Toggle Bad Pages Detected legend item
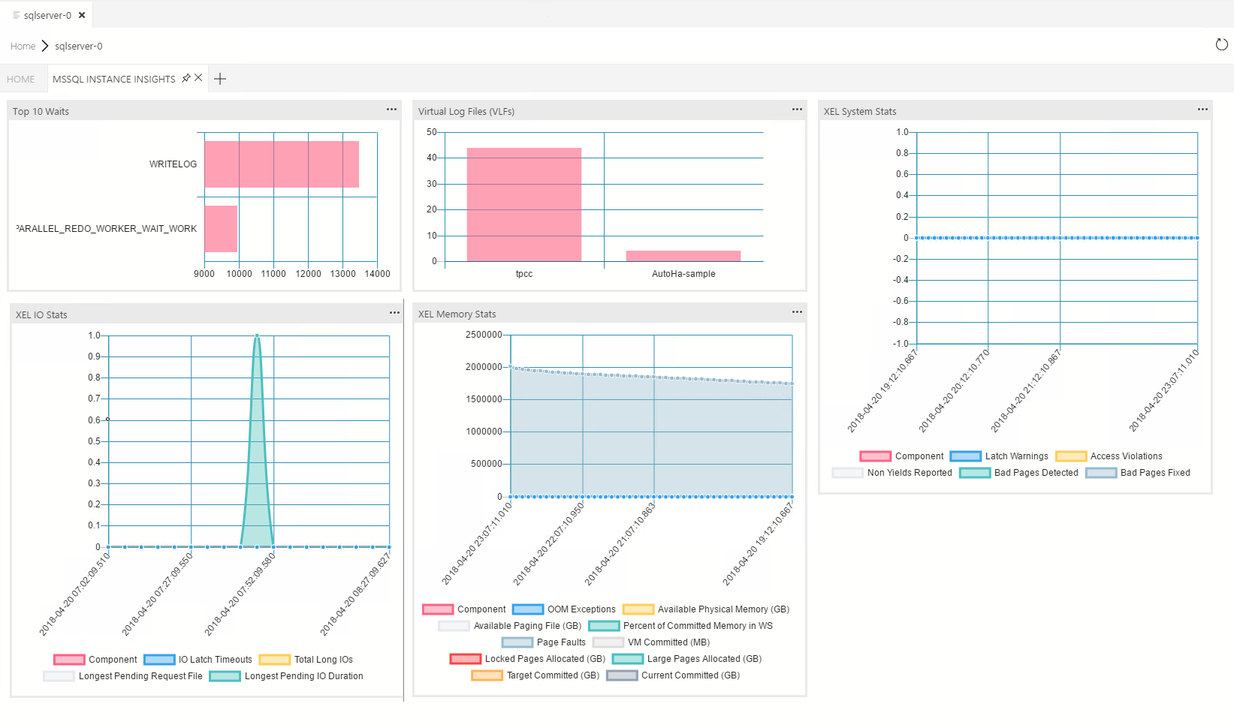Viewport: 1234px width, 728px height. tap(1018, 473)
